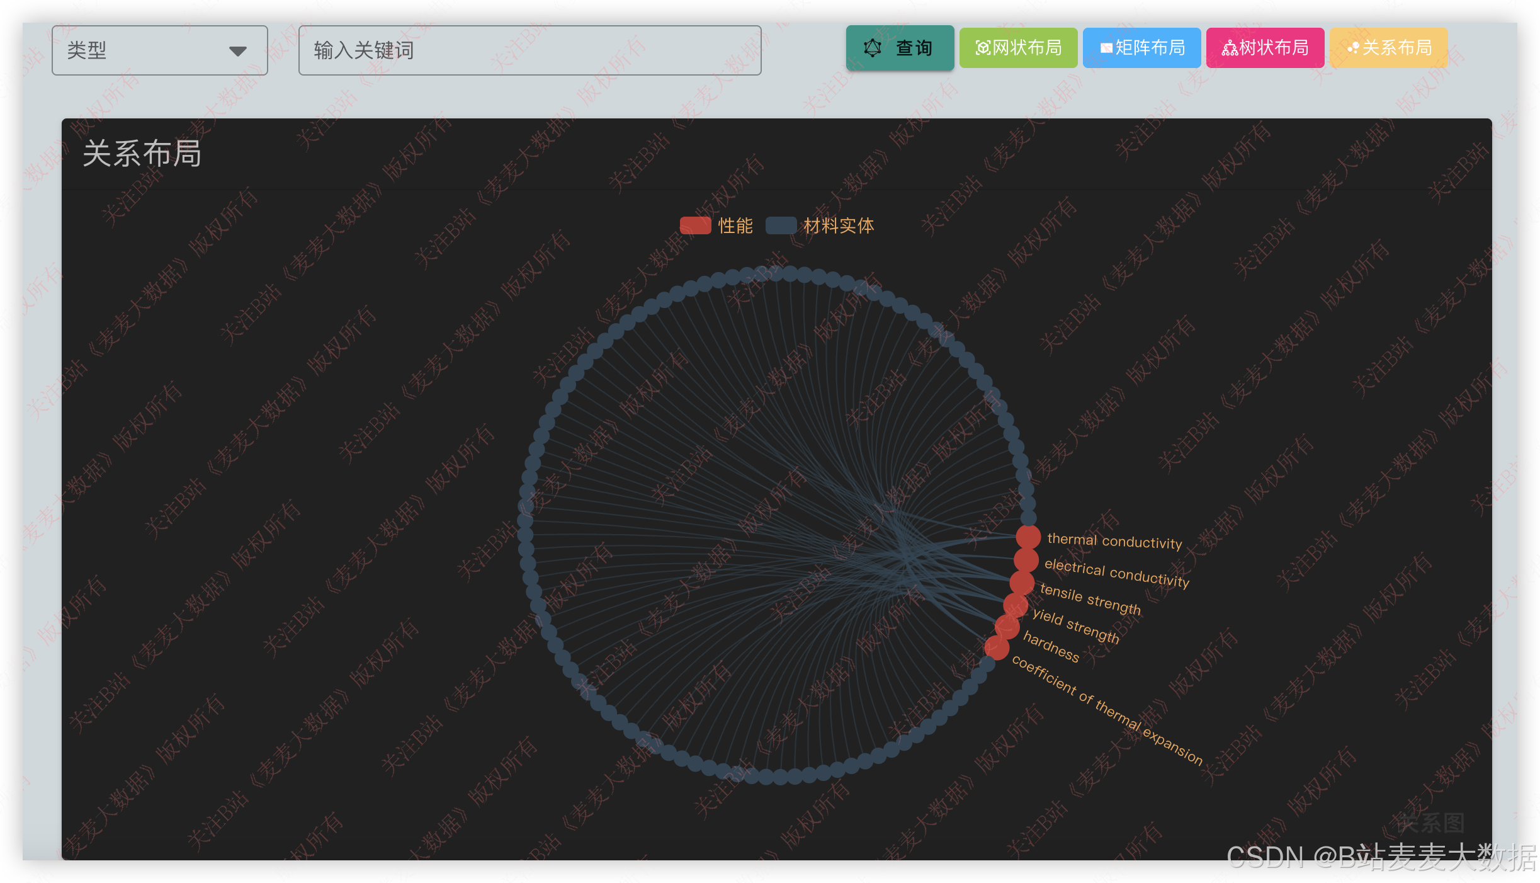The width and height of the screenshot is (1540, 883).
Task: Select the hardness red node
Action: pyautogui.click(x=1007, y=627)
